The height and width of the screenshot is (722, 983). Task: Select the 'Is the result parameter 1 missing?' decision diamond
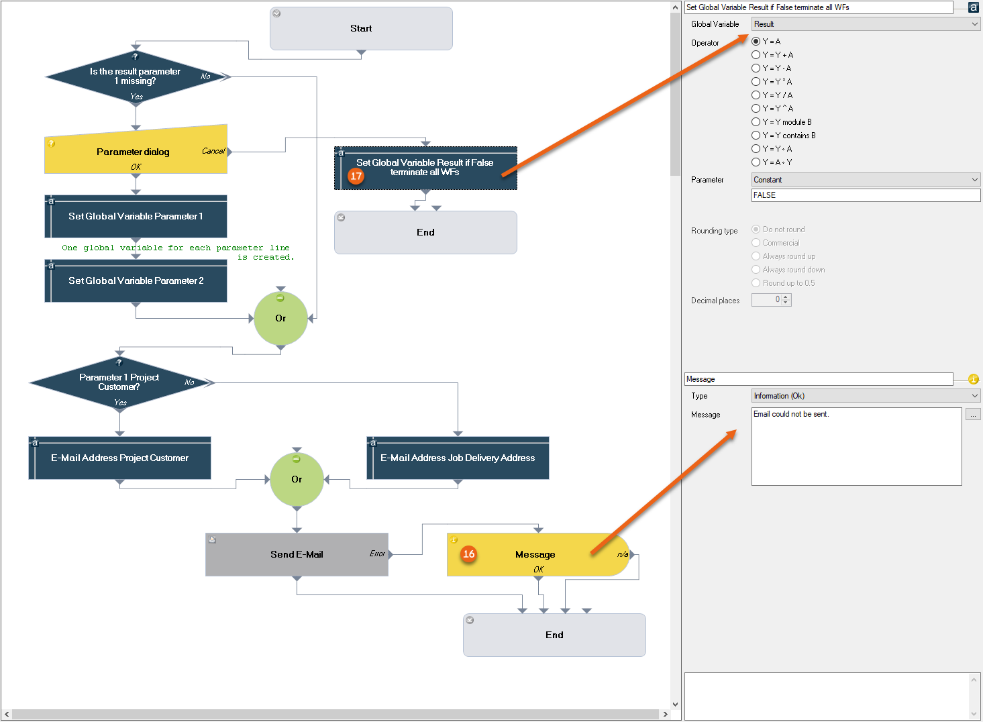coord(136,76)
